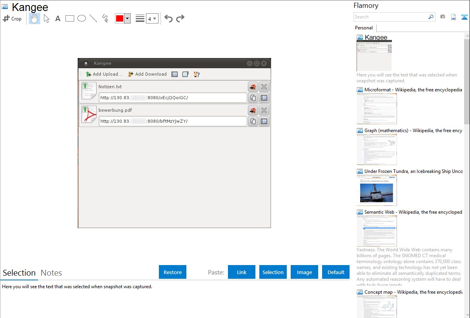Copy the Notizen.txt URL
Image resolution: width=470 pixels, height=318 pixels.
pos(253,98)
